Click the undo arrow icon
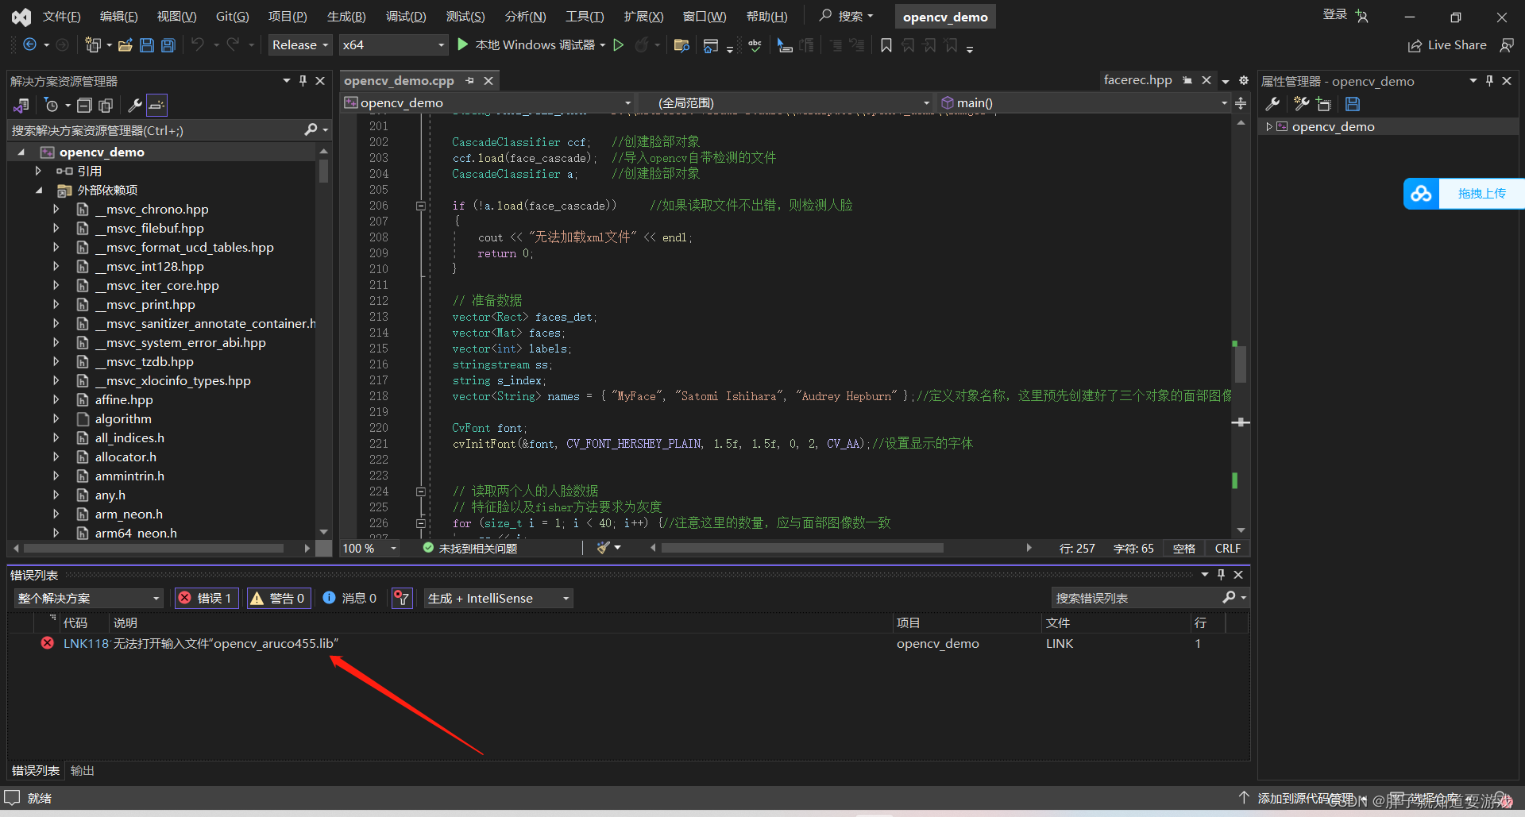Screen dimensions: 1525x817 point(198,45)
